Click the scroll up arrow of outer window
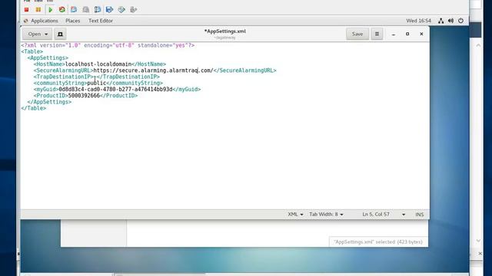 click(478, 45)
